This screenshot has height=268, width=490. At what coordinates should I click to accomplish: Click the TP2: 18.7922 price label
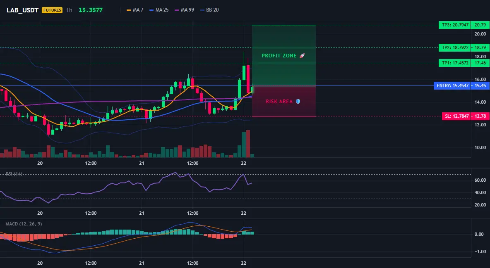click(x=455, y=48)
